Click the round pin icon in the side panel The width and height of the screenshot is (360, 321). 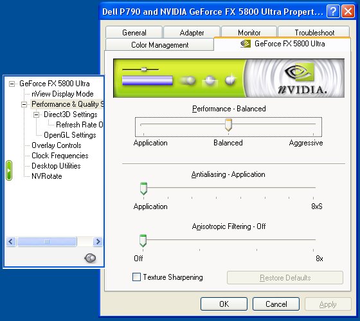(90, 258)
